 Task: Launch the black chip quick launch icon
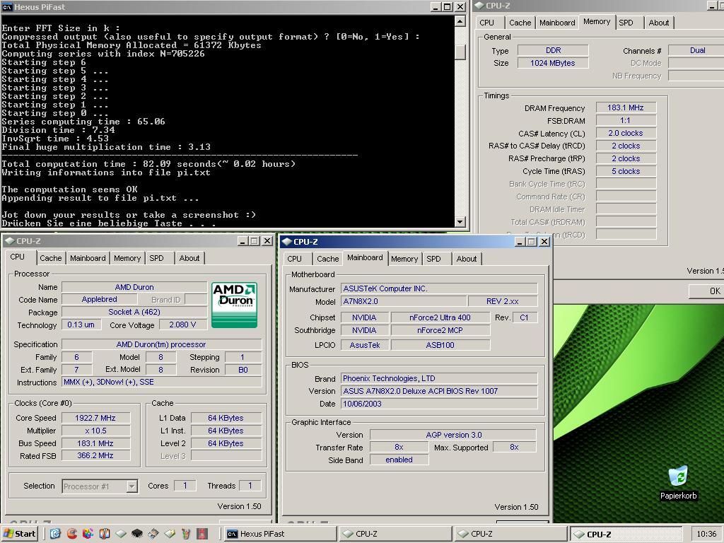click(136, 534)
